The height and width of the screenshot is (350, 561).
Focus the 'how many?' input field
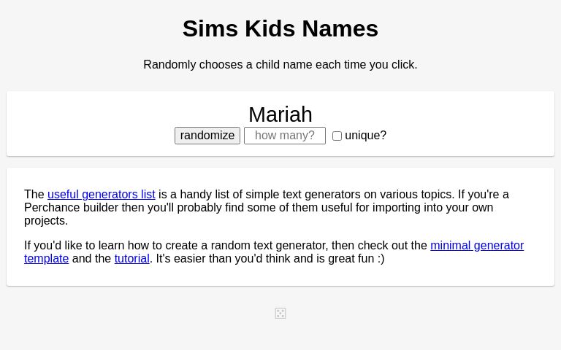285,136
